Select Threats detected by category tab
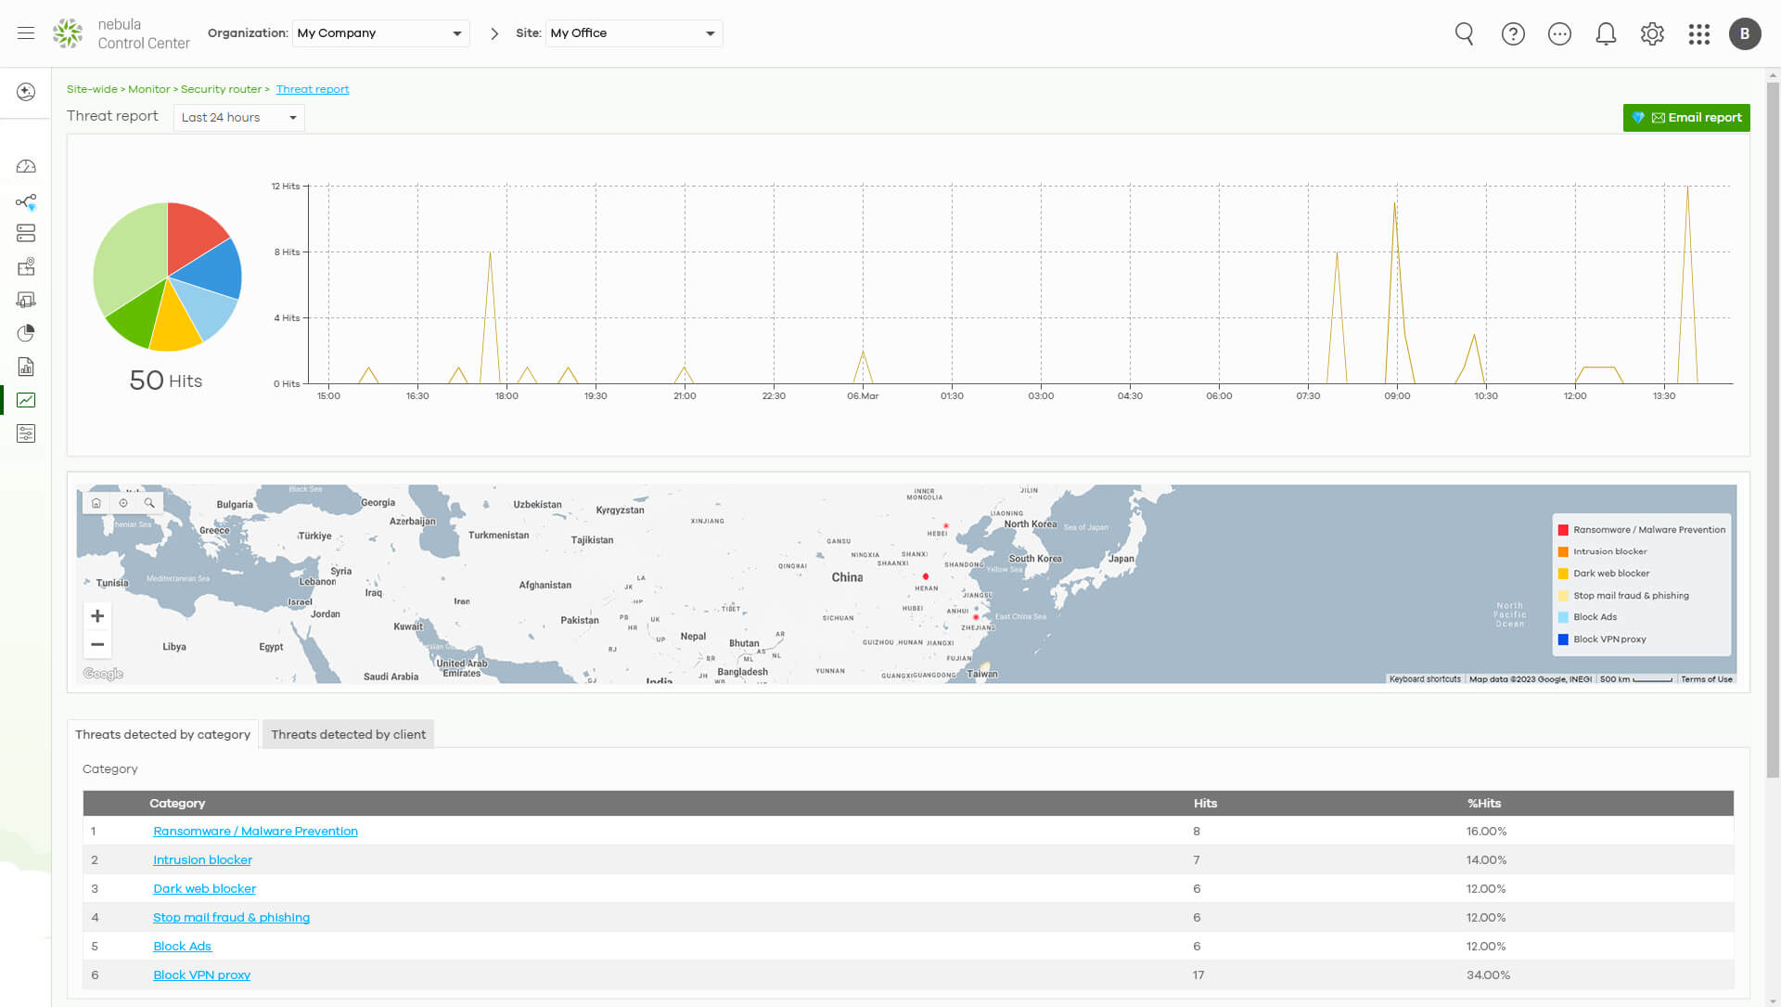Image resolution: width=1781 pixels, height=1007 pixels. (x=162, y=734)
